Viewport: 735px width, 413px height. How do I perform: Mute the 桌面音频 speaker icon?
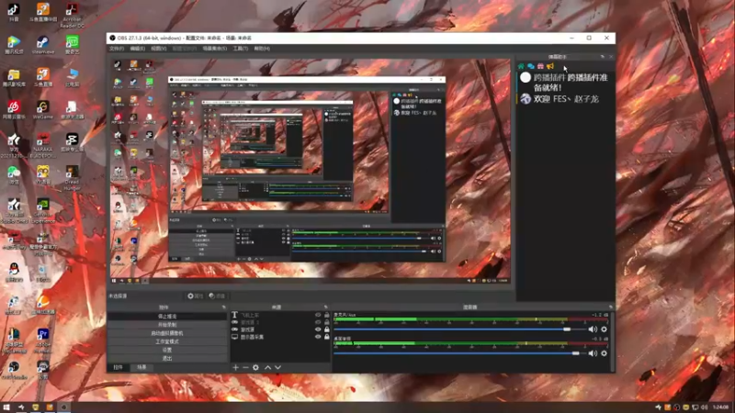click(593, 353)
